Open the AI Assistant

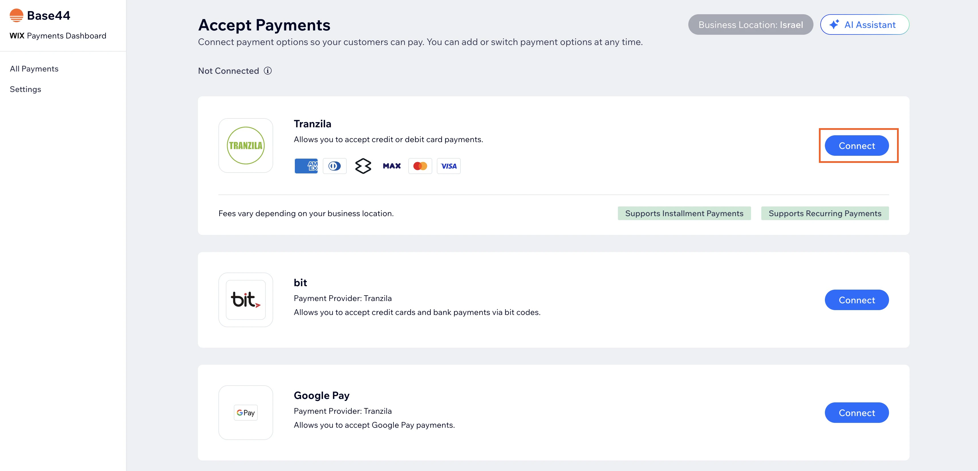(865, 25)
